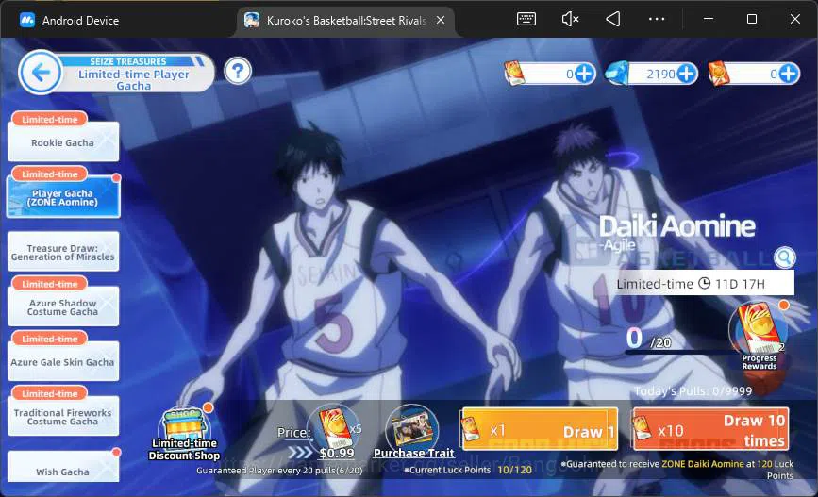This screenshot has height=497, width=818.
Task: Tap Guaranteed Player every 20 pulls text
Action: click(x=279, y=471)
